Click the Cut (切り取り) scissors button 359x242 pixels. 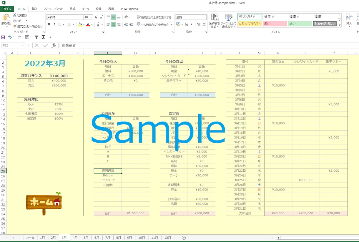[x=20, y=15]
